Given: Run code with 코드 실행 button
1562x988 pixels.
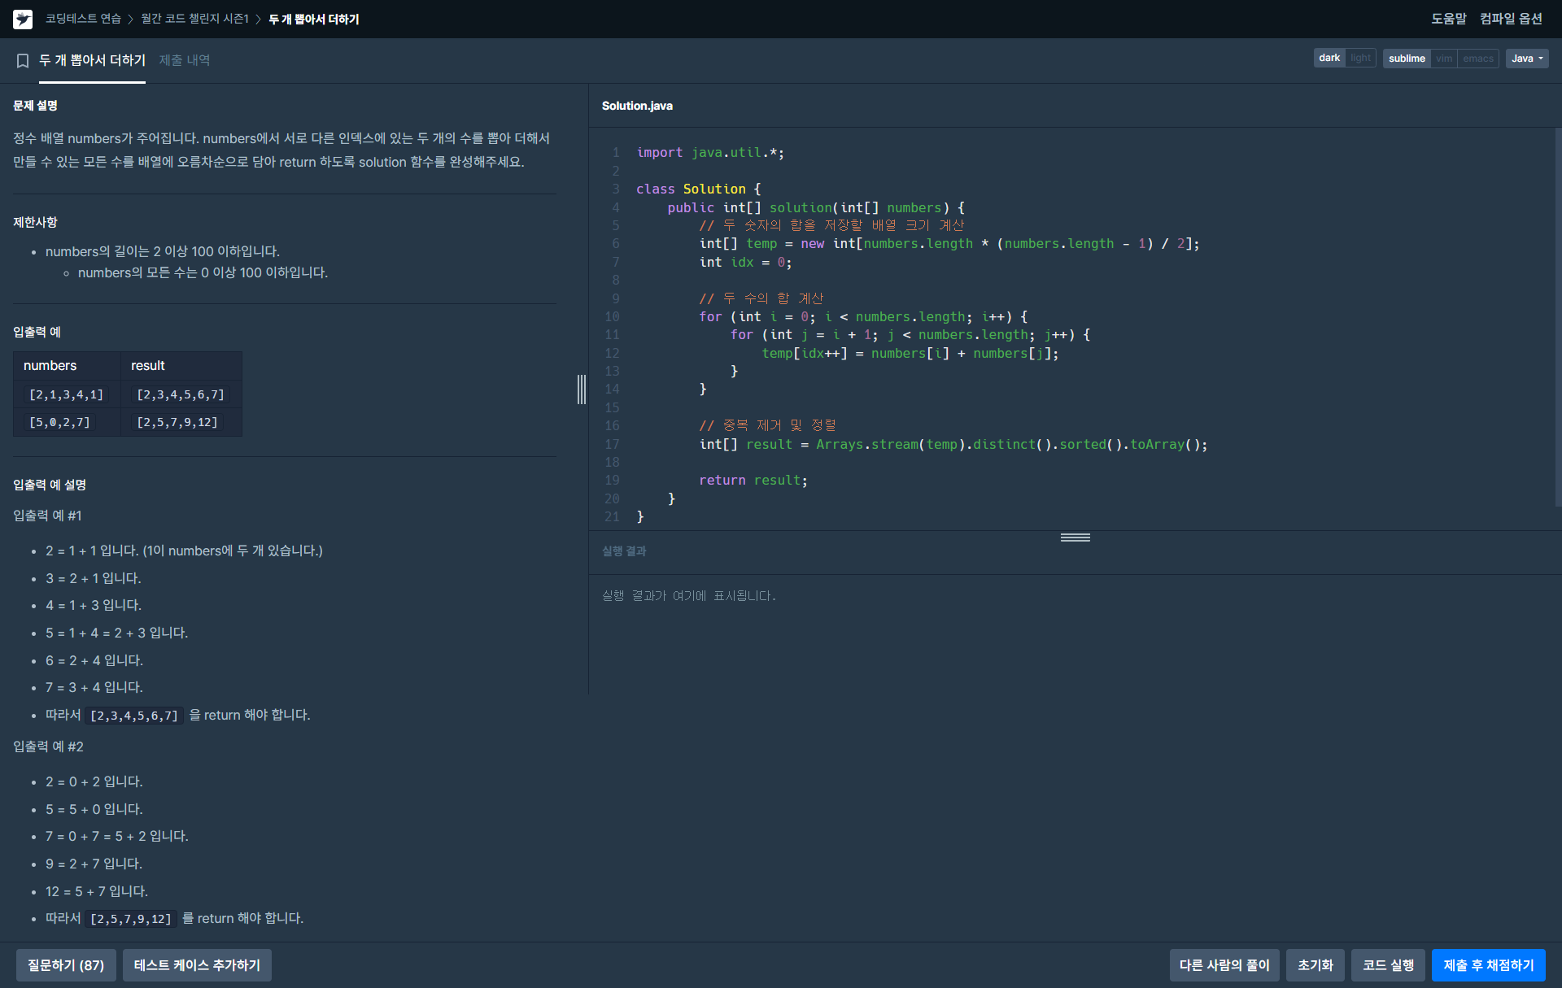Looking at the screenshot, I should [x=1388, y=965].
